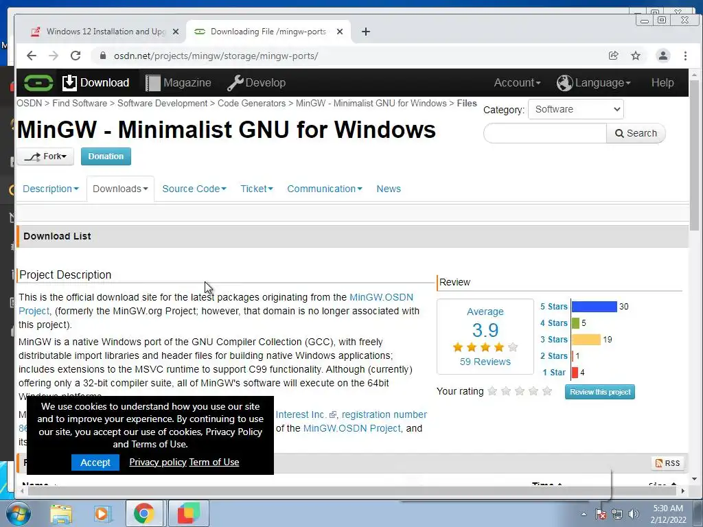Click Chrome icon in taskbar

click(144, 513)
